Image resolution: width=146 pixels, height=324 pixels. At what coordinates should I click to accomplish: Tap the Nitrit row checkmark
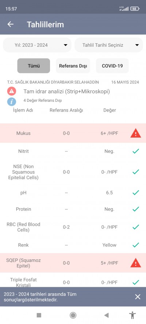click(x=136, y=151)
